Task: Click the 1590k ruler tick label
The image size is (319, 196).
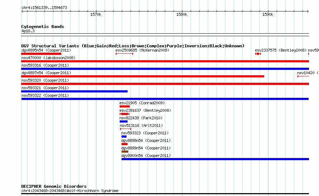Action: tap(268, 14)
